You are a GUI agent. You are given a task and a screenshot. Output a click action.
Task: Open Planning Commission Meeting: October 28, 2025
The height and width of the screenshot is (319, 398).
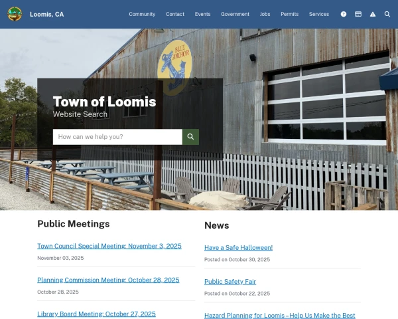point(108,280)
